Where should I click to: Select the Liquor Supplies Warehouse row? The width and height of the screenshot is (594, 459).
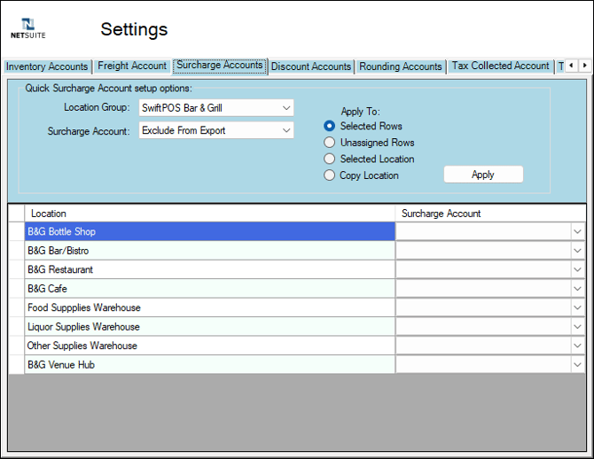(210, 326)
